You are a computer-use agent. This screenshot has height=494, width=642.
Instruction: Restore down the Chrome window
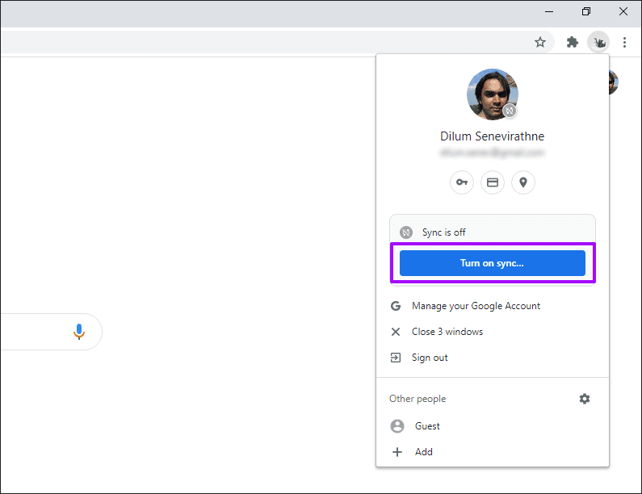[586, 11]
